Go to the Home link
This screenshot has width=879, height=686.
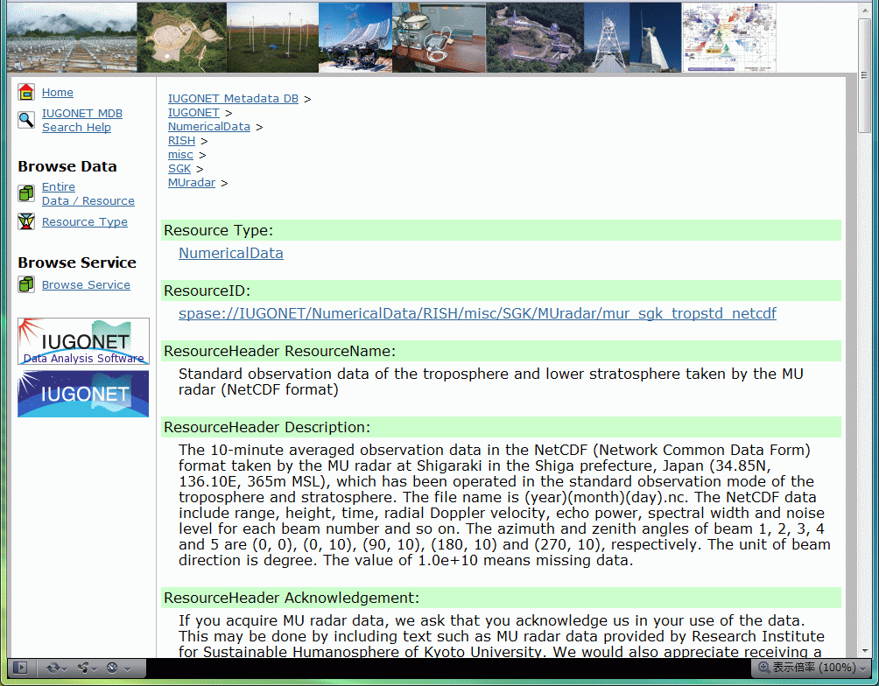coord(58,93)
